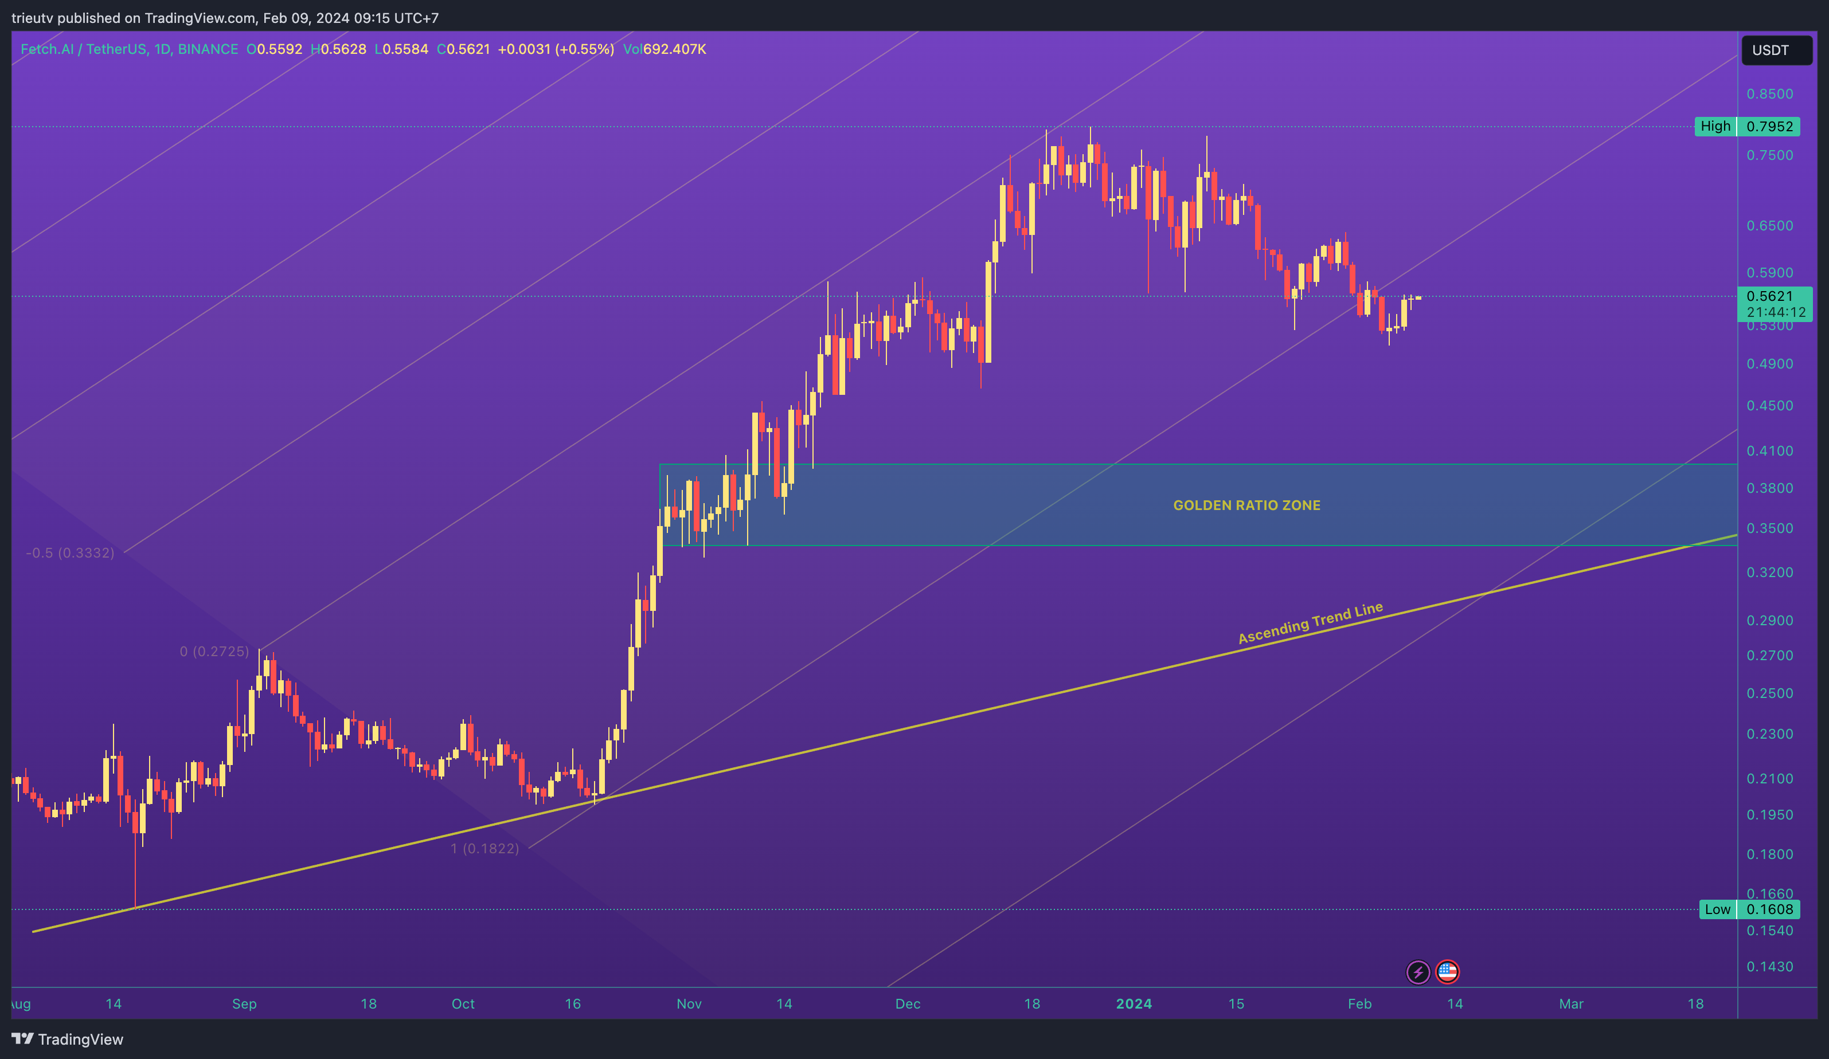Click the 0.1430 price axis label
The width and height of the screenshot is (1829, 1059).
pyautogui.click(x=1769, y=967)
